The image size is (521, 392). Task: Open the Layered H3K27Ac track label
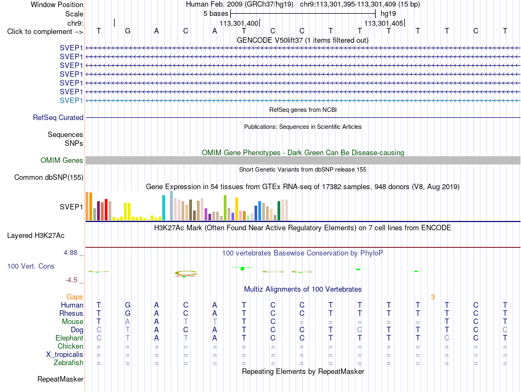[36, 236]
